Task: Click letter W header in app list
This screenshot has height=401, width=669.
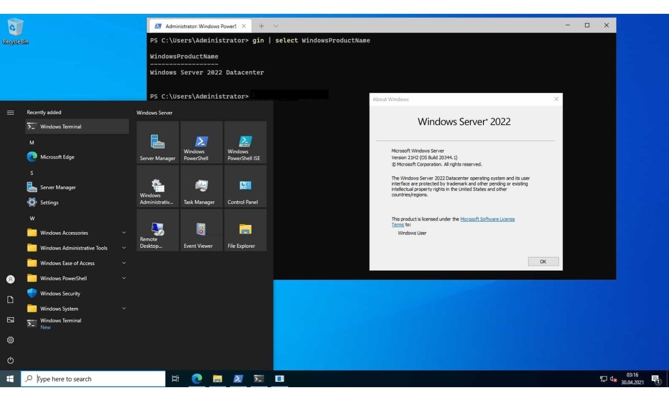Action: tap(32, 218)
